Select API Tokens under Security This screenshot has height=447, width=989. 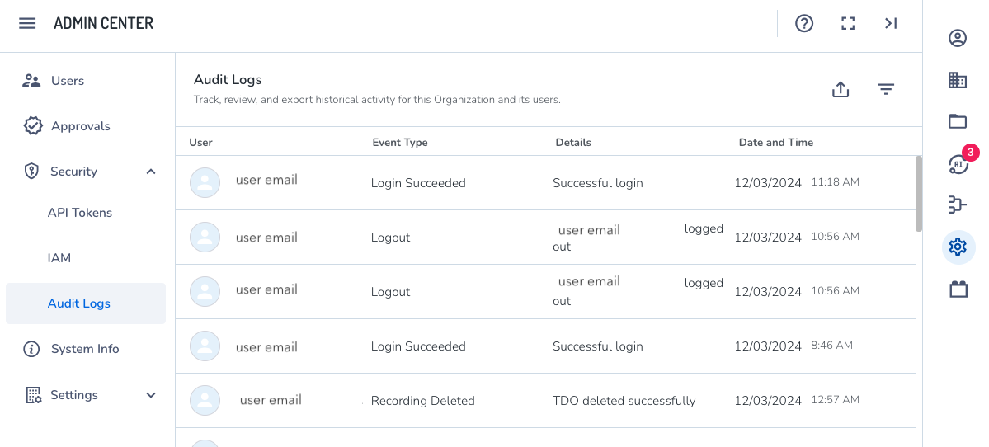pyautogui.click(x=80, y=213)
